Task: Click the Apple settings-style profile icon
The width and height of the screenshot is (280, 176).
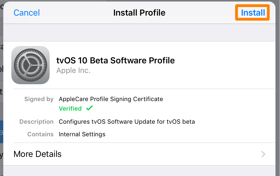Action: tap(30, 65)
